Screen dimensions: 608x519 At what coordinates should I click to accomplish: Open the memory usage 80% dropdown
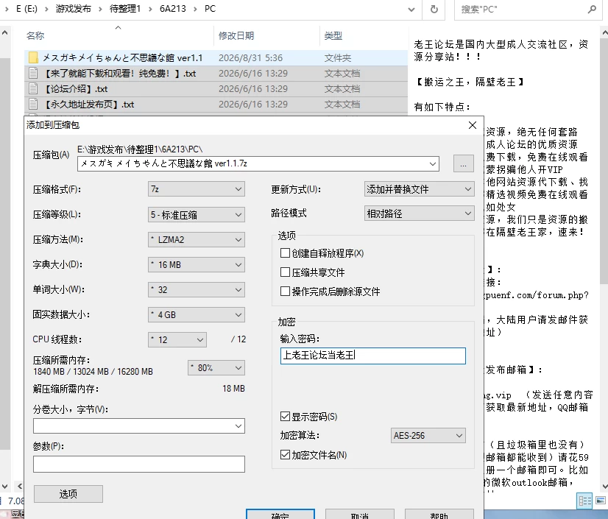coord(216,368)
